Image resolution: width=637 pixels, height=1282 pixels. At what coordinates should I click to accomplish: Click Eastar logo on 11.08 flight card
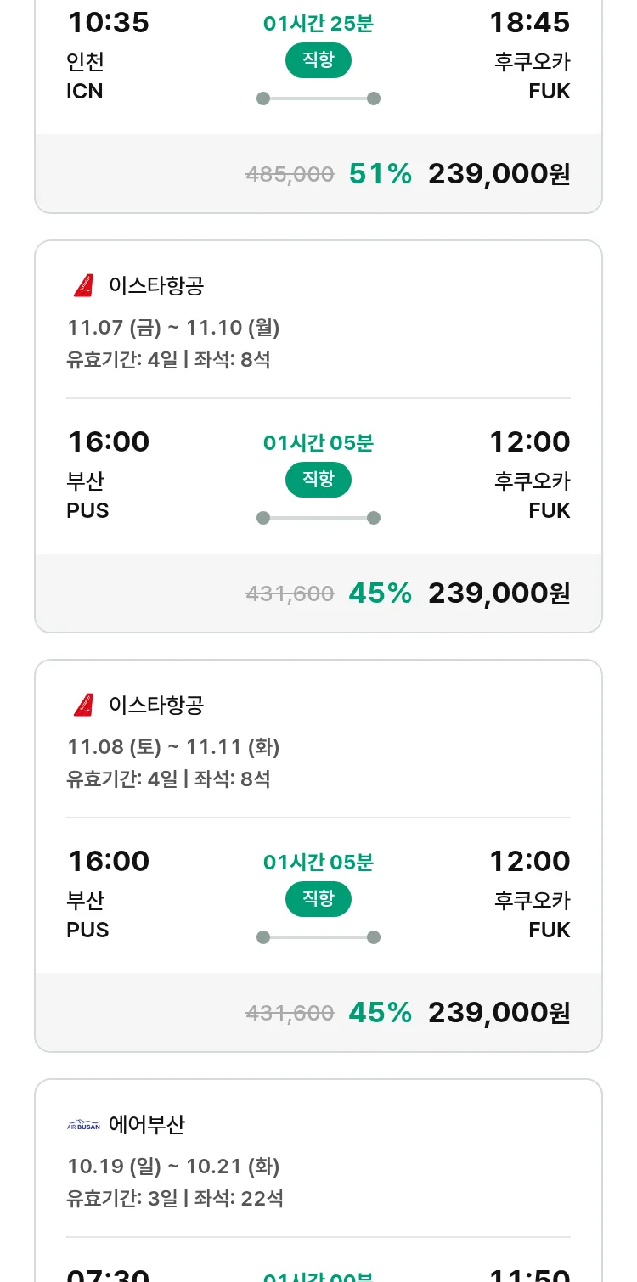click(x=83, y=706)
